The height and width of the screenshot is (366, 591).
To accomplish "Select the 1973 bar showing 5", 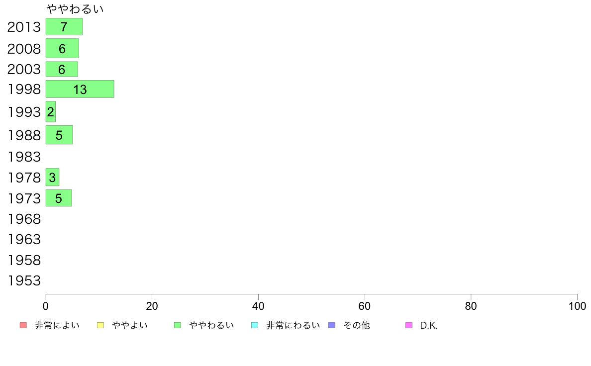I will pos(59,198).
